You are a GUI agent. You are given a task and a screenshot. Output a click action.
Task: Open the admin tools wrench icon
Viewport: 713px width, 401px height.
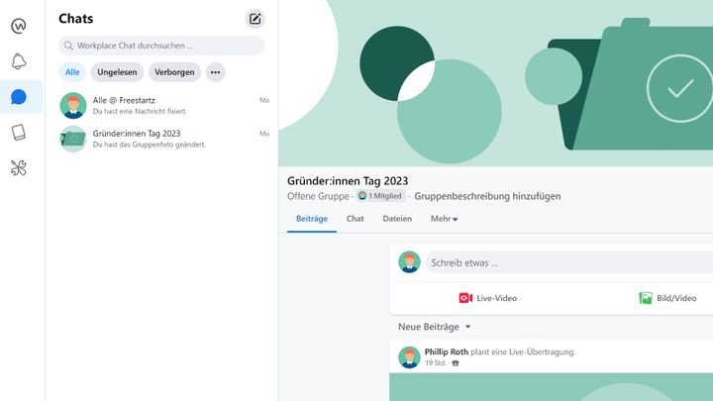[x=19, y=167]
